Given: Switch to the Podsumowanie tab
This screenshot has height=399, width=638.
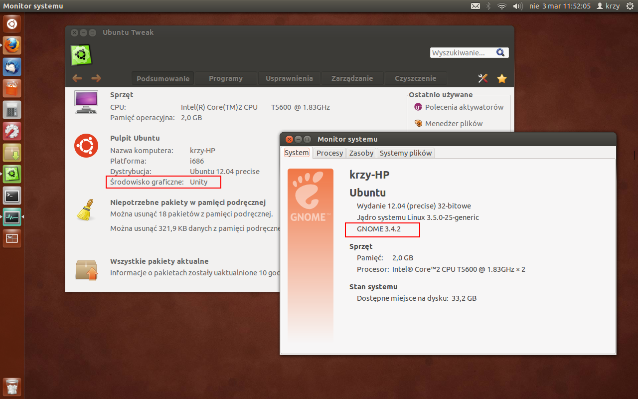Looking at the screenshot, I should tap(163, 78).
